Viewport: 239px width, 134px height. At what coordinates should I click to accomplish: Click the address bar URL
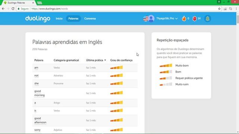(x=50, y=9)
